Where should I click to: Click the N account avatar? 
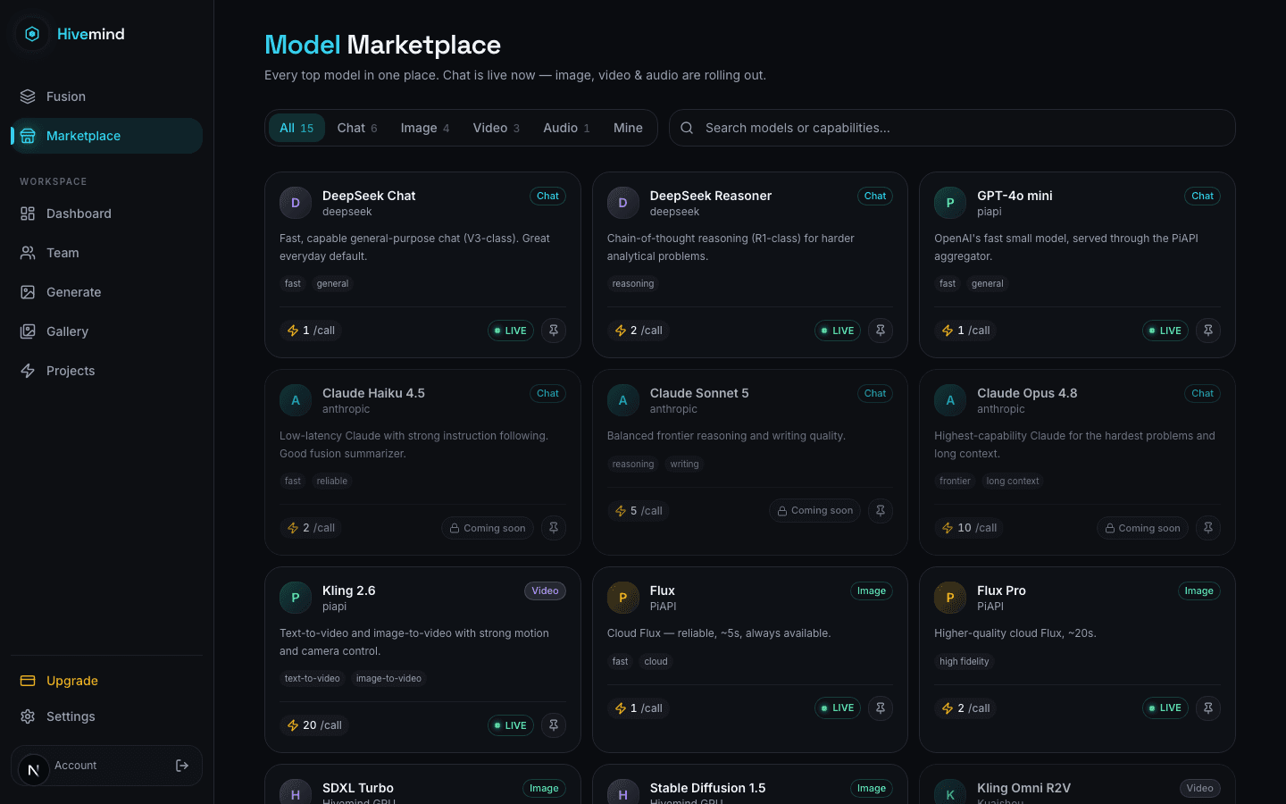click(33, 769)
